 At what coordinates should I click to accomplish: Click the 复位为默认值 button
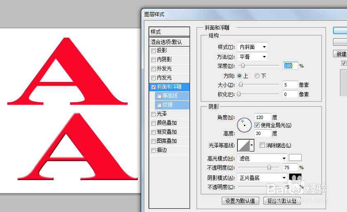pyautogui.click(x=282, y=201)
